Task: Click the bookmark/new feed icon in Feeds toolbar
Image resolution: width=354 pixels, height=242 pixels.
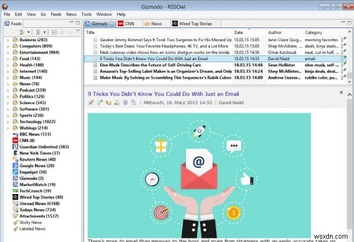Action: coord(22,32)
